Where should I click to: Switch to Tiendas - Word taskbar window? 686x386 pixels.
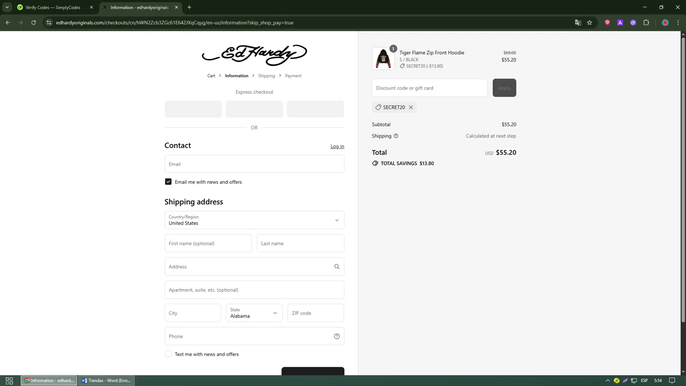(107, 381)
